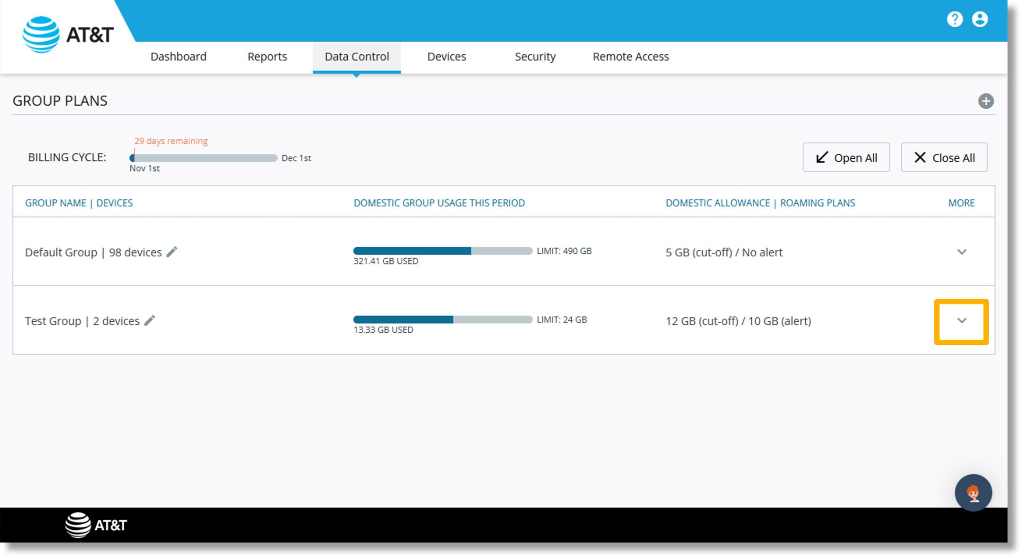Click the Security navigation menu item
Screen dimensions: 1022x557
535,57
